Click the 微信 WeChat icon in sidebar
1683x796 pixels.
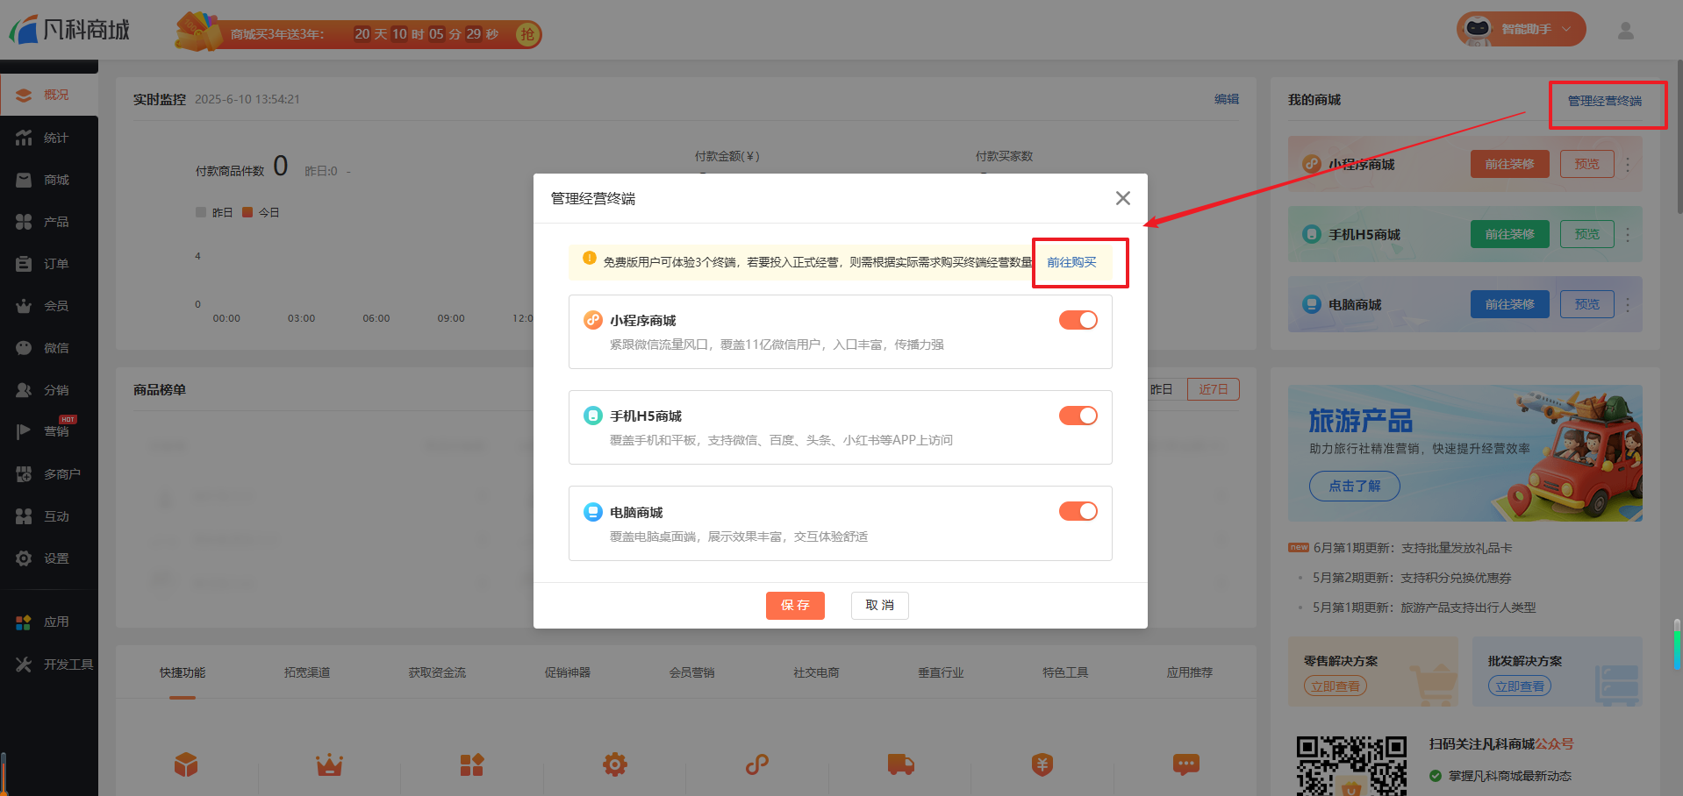point(24,348)
